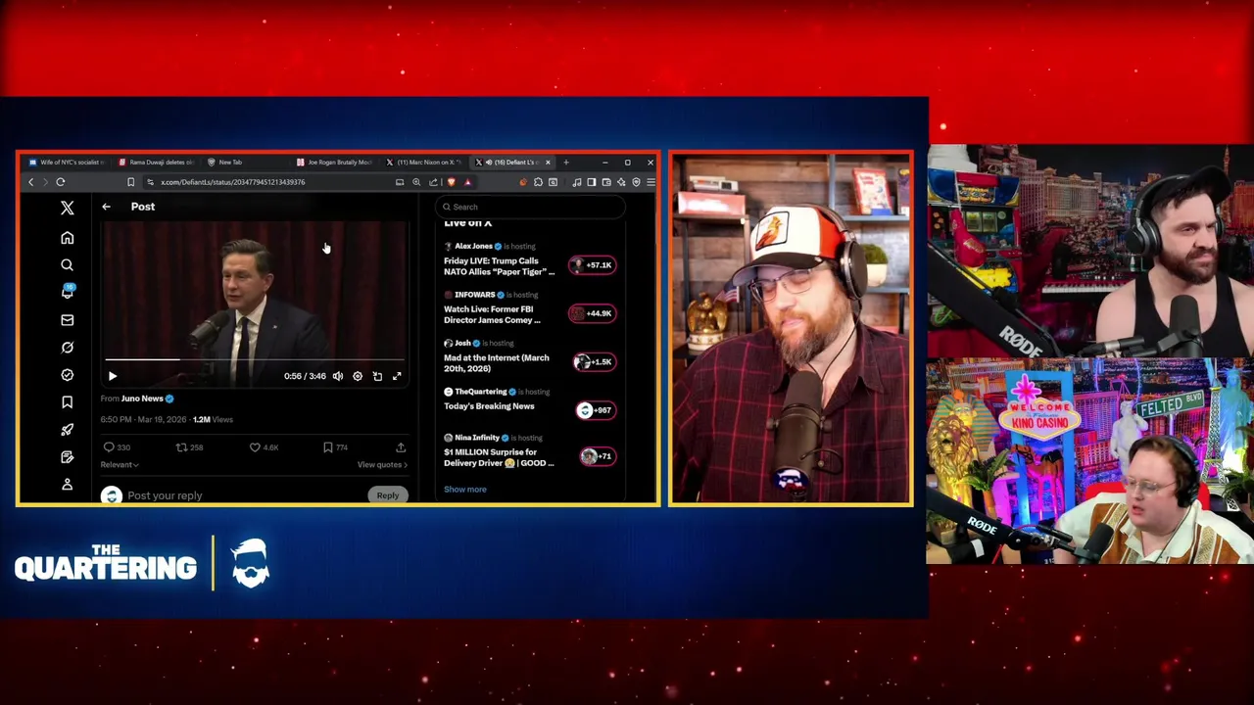Join the +57.1K listeners badge
The width and height of the screenshot is (1254, 705).
[x=592, y=265]
